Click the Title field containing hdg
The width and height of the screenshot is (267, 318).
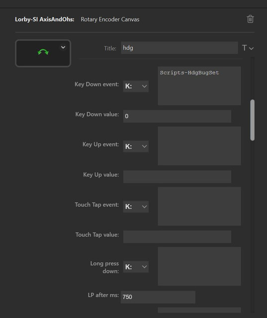pyautogui.click(x=179, y=48)
